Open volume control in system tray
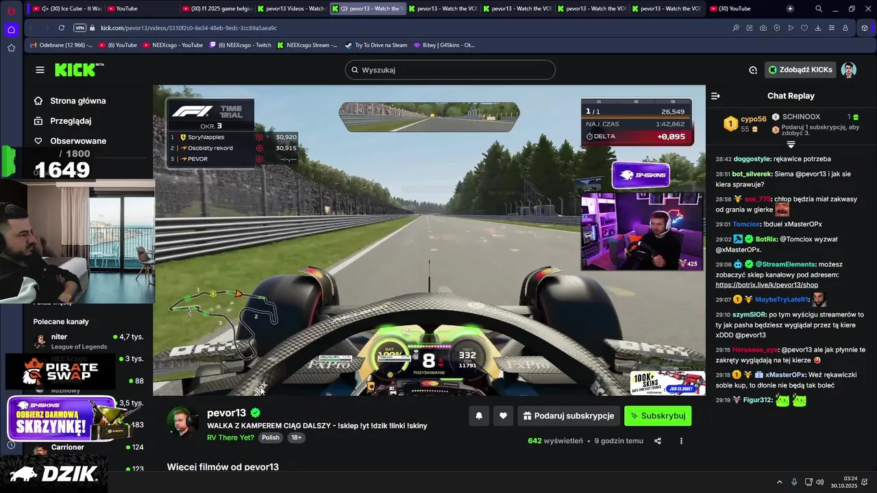Screen dimensions: 877x493 click(x=821, y=482)
